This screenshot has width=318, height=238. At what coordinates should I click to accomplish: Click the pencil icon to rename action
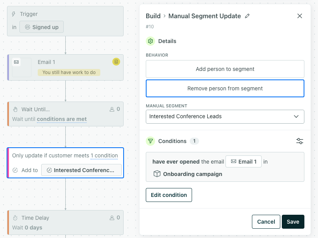[247, 16]
